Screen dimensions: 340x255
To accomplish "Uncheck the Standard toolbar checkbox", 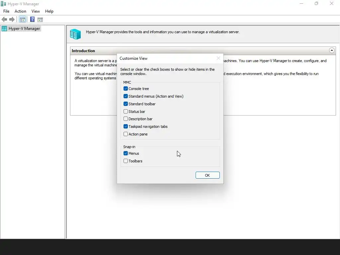I will (126, 104).
